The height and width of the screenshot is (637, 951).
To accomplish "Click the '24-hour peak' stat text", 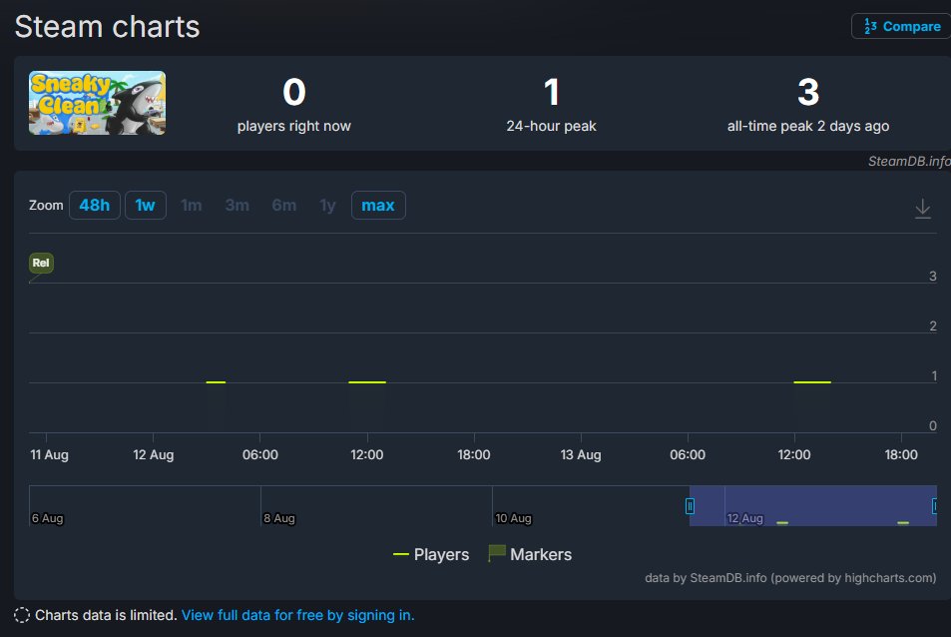I will [x=551, y=126].
